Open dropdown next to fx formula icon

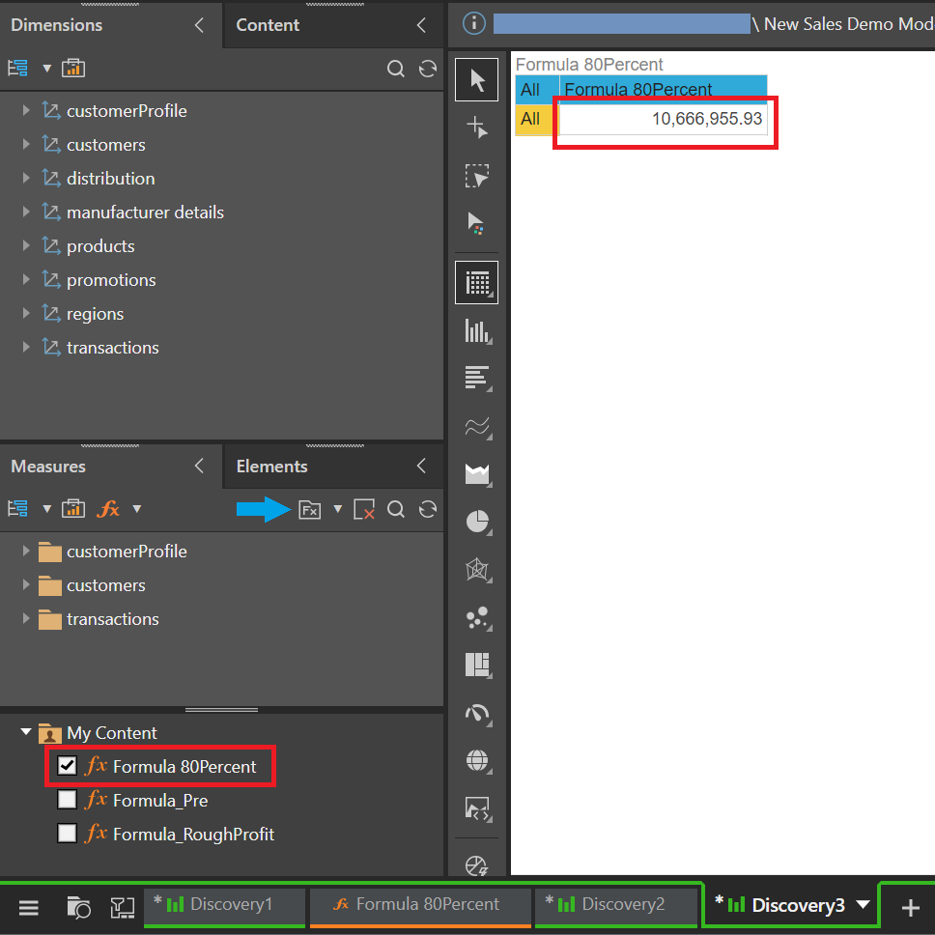pyautogui.click(x=136, y=509)
